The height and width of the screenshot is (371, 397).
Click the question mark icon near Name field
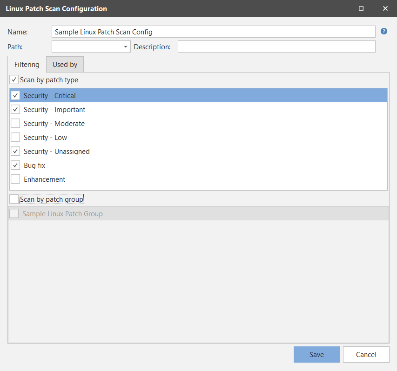(384, 31)
